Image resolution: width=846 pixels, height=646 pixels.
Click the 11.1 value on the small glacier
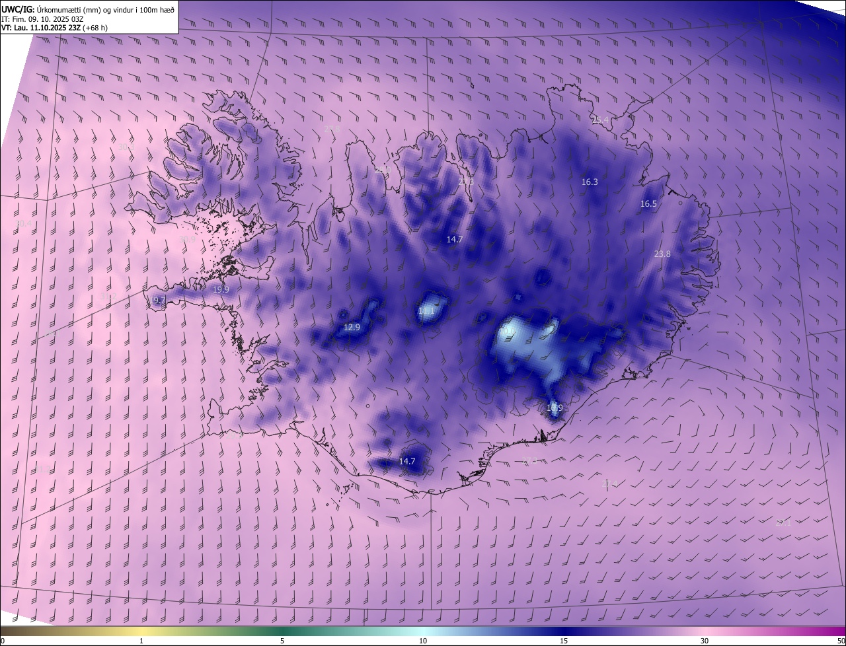pos(427,310)
